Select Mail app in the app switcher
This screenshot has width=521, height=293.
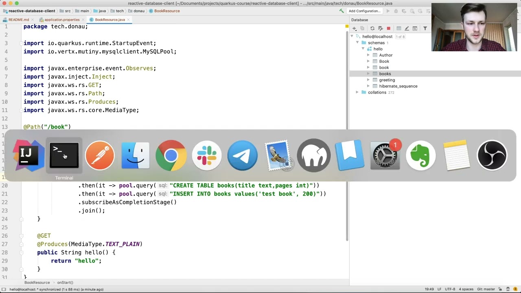(x=278, y=155)
